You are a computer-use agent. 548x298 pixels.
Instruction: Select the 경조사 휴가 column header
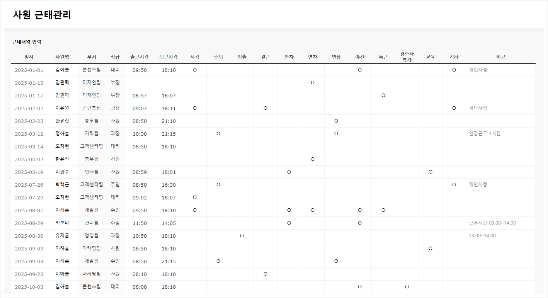pyautogui.click(x=407, y=57)
